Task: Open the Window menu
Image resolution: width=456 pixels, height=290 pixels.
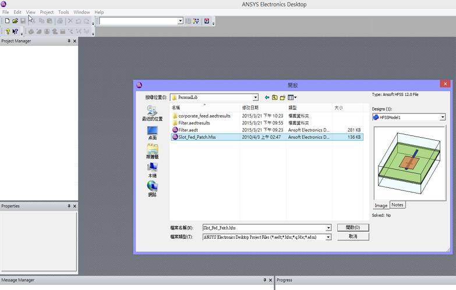Action: coord(82,12)
